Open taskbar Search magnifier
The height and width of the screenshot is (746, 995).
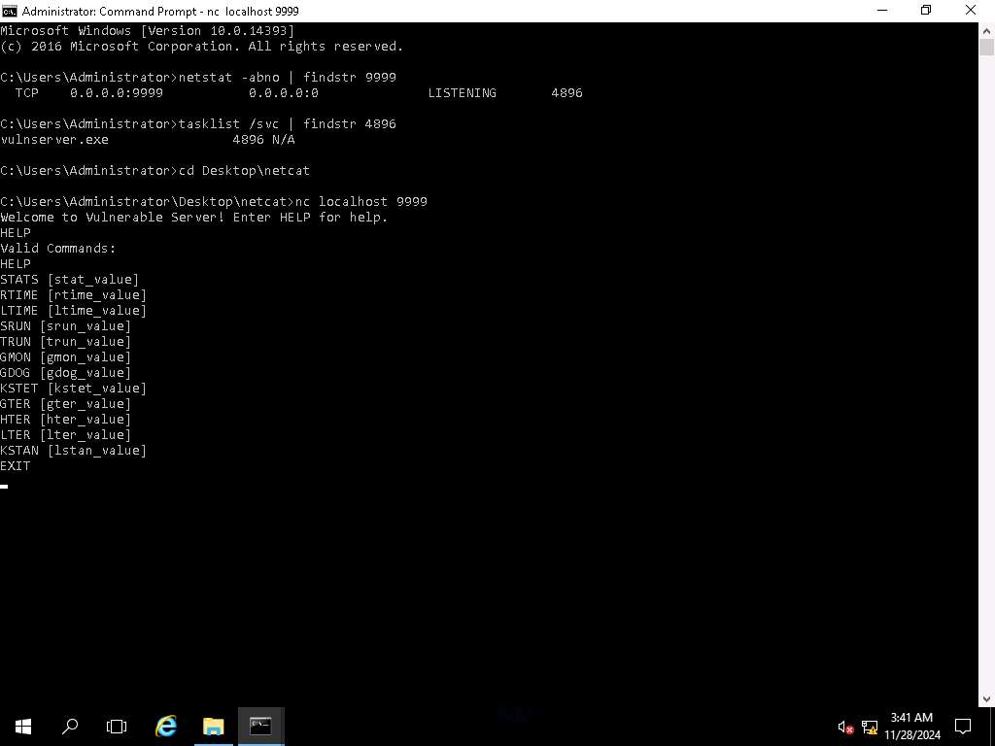point(70,726)
